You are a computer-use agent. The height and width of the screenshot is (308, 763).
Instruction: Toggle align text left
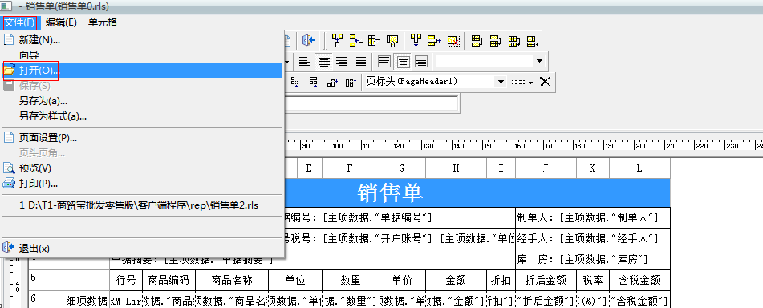[305, 61]
